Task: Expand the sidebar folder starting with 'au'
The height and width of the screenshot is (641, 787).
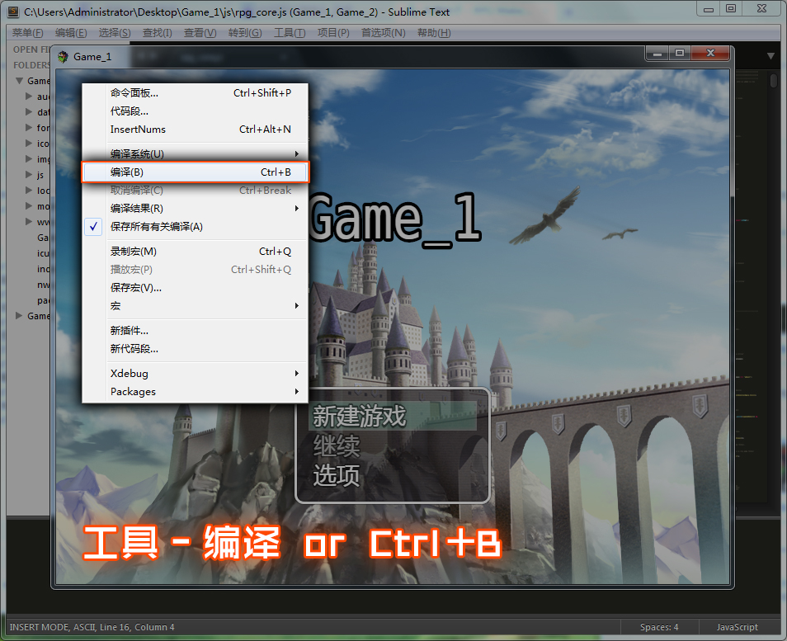Action: pos(29,97)
